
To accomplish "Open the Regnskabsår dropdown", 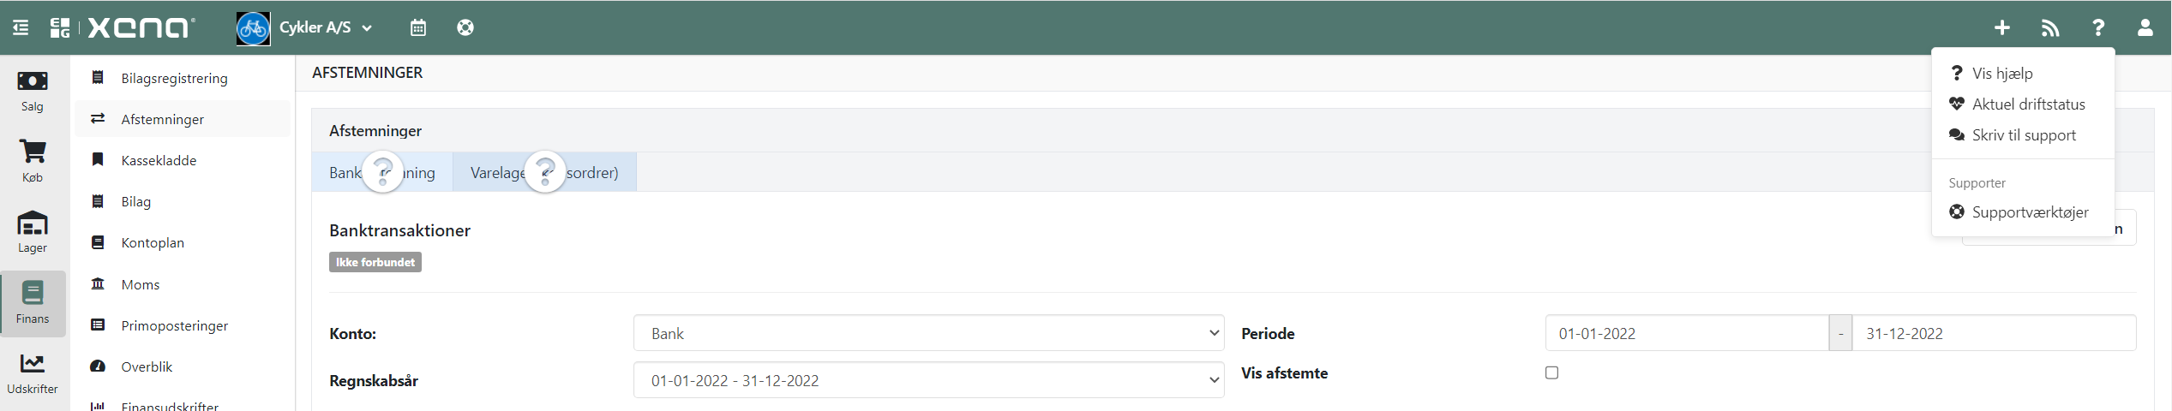I will [928, 380].
